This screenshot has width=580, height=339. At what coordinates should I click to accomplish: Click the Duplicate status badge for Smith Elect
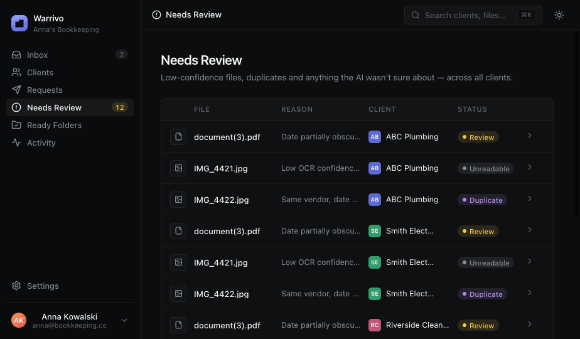pos(482,294)
